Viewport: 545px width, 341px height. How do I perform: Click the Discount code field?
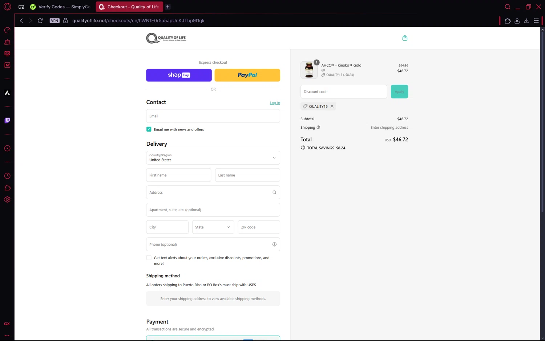click(x=344, y=92)
